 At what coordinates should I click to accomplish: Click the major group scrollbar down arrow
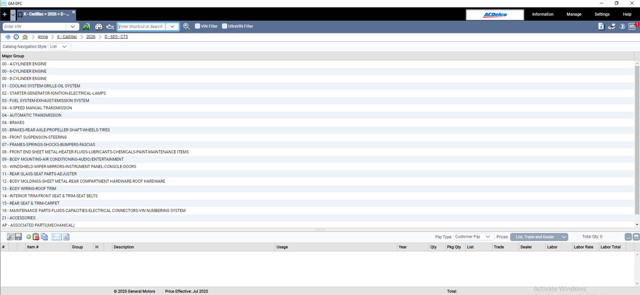637,225
